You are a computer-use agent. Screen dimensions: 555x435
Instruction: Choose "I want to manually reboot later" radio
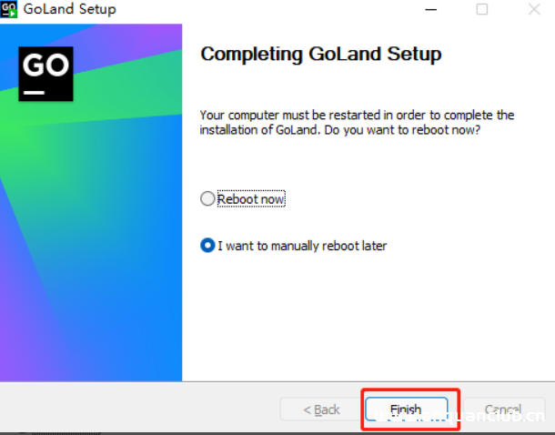(x=207, y=246)
